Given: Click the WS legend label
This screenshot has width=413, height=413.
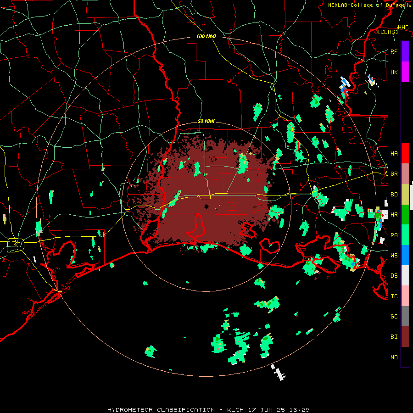Looking at the screenshot, I should 394,256.
